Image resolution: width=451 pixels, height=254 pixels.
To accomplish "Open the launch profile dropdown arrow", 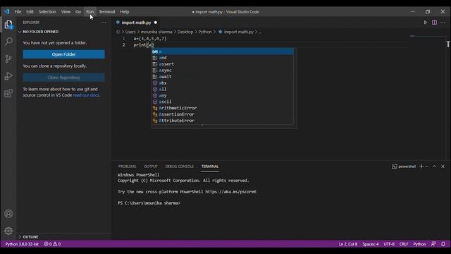I will pyautogui.click(x=427, y=167).
